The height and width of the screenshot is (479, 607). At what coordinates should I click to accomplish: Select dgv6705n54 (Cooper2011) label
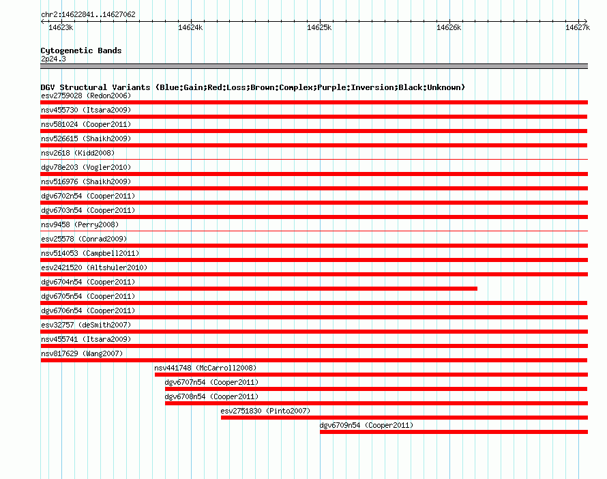pos(88,296)
